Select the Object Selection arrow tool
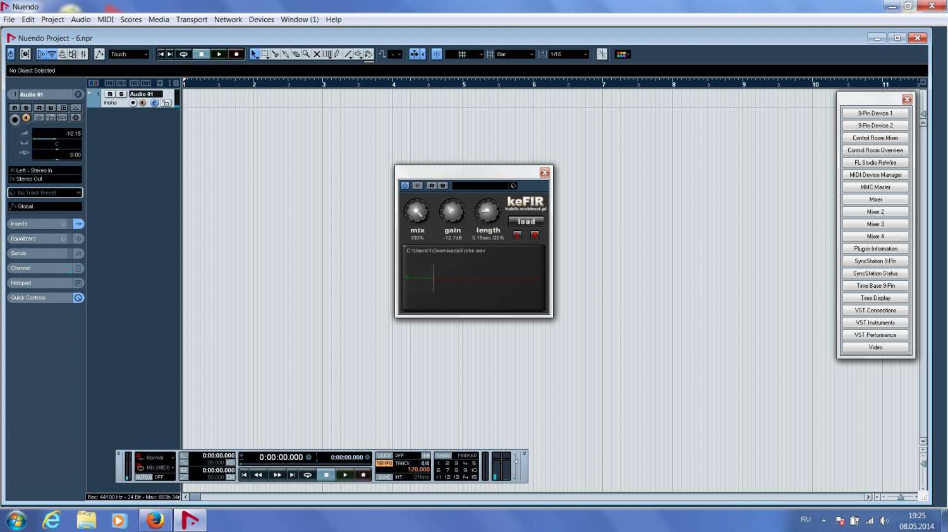948x532 pixels. [254, 54]
